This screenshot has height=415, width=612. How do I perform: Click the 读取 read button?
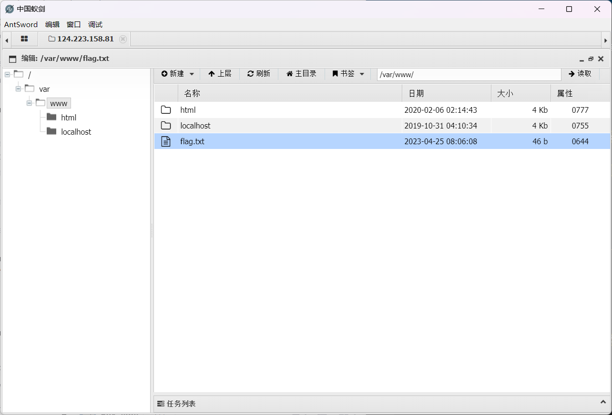pos(580,74)
